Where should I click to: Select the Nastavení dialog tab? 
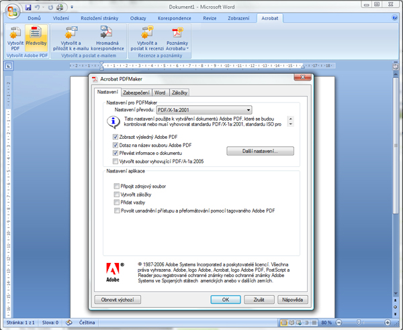[107, 92]
